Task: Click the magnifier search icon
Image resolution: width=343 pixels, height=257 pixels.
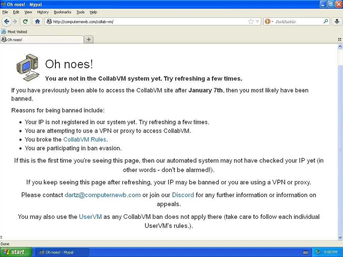Action: pyautogui.click(x=326, y=21)
